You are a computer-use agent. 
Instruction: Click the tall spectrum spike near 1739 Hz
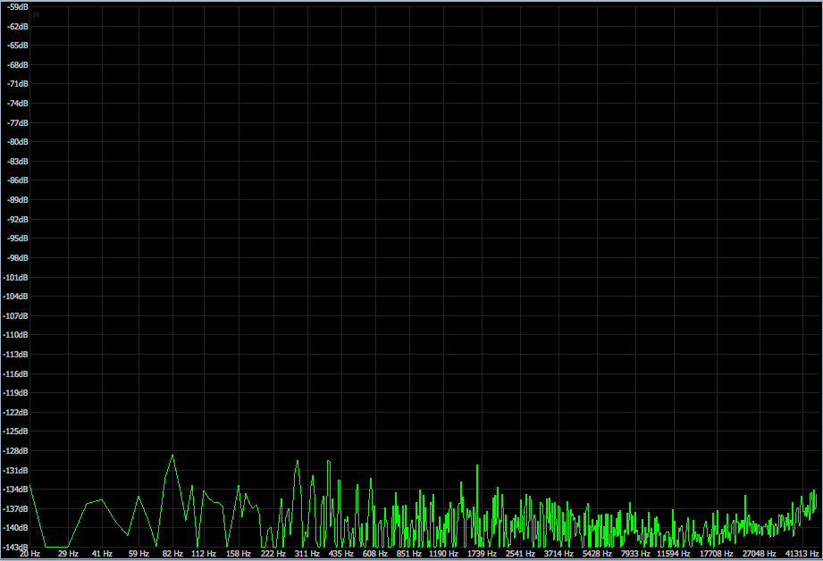click(477, 465)
